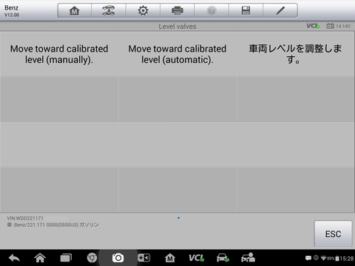Click the save floppy disk icon

tap(246, 10)
